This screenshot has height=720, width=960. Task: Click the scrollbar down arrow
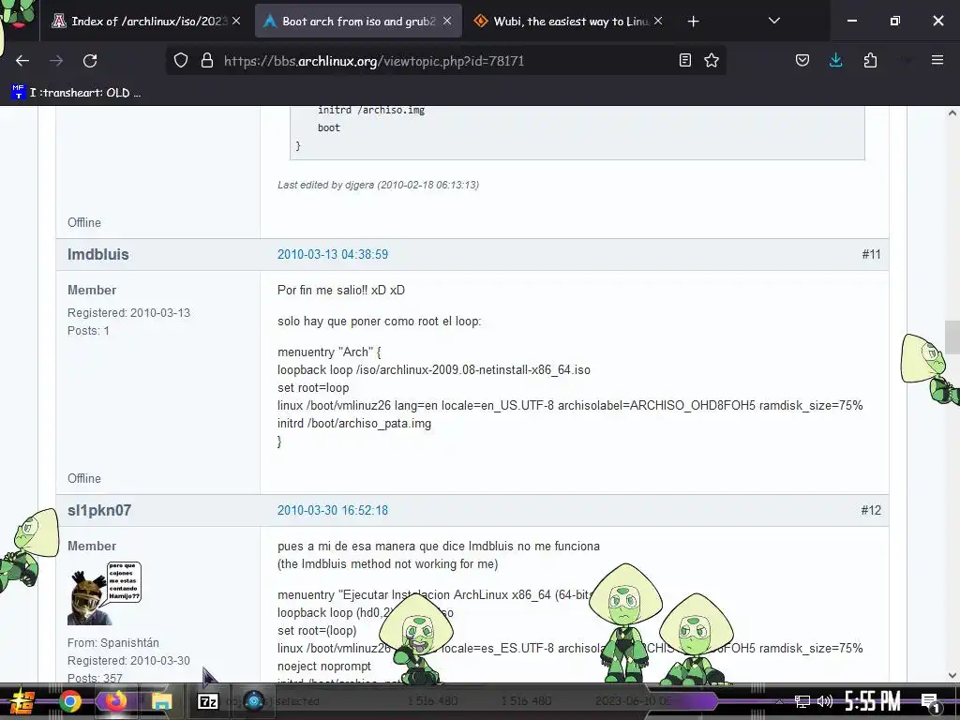tap(952, 675)
